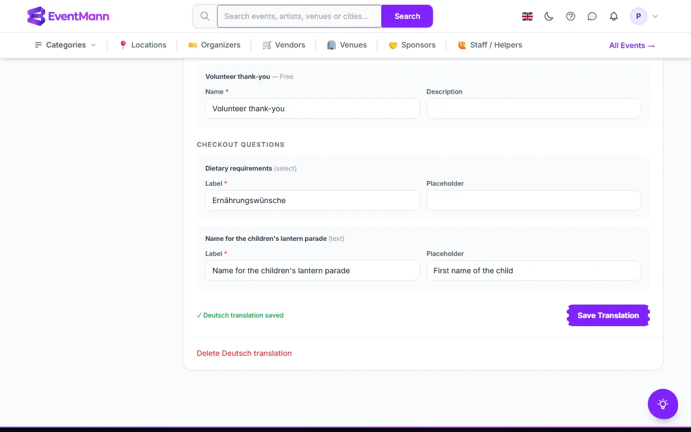The height and width of the screenshot is (432, 691).
Task: Click the Search button
Action: (407, 16)
